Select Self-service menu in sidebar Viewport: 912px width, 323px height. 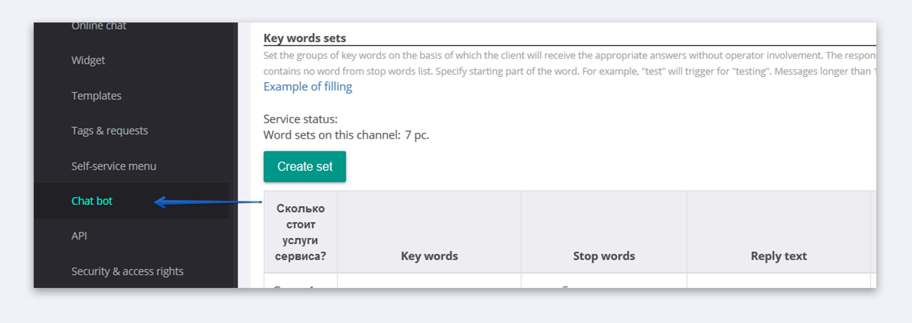pyautogui.click(x=114, y=166)
